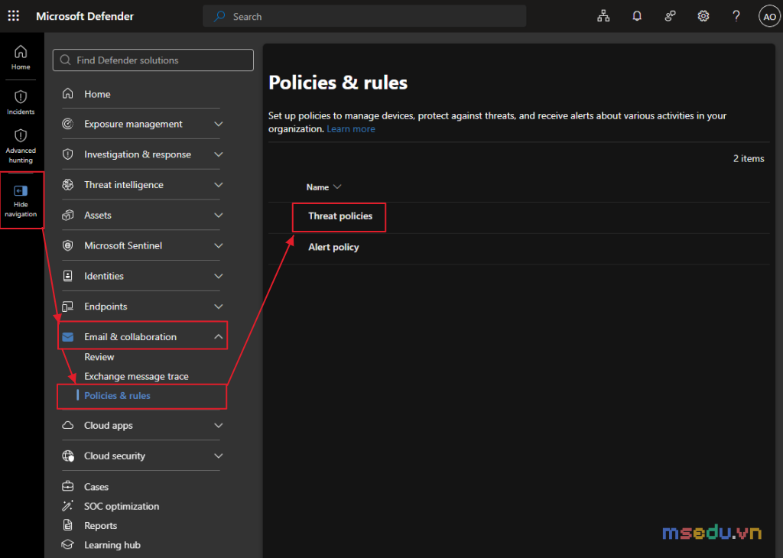Expand Exposure management chevron
Image resolution: width=783 pixels, height=558 pixels.
tap(218, 124)
